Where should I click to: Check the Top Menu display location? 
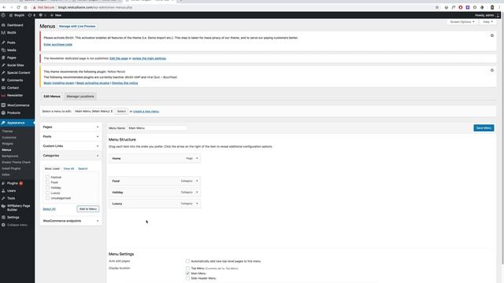(x=187, y=268)
